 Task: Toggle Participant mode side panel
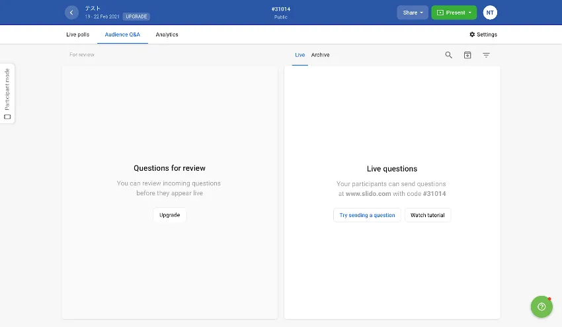click(x=7, y=93)
